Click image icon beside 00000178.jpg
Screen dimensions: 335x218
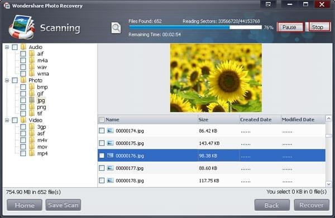pyautogui.click(x=110, y=181)
